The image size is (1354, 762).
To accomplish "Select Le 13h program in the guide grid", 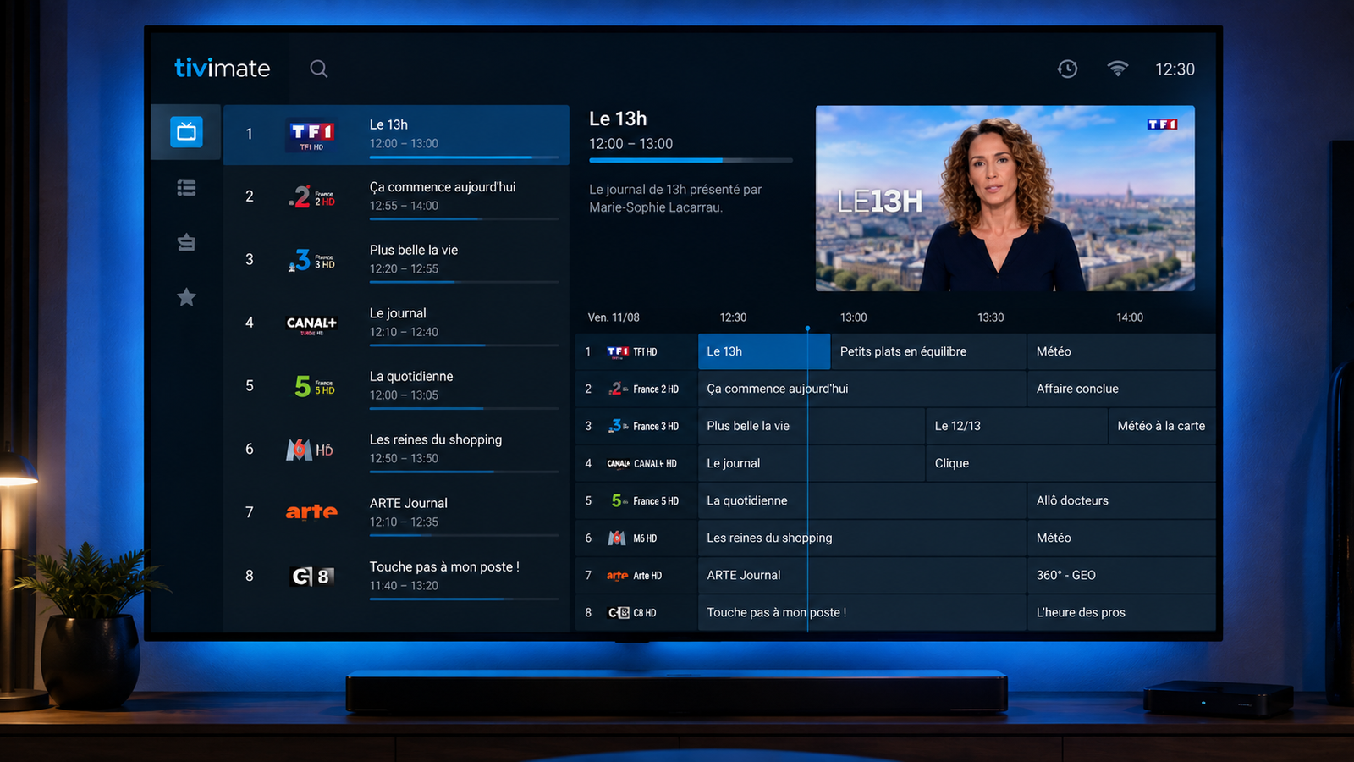I will (x=764, y=351).
